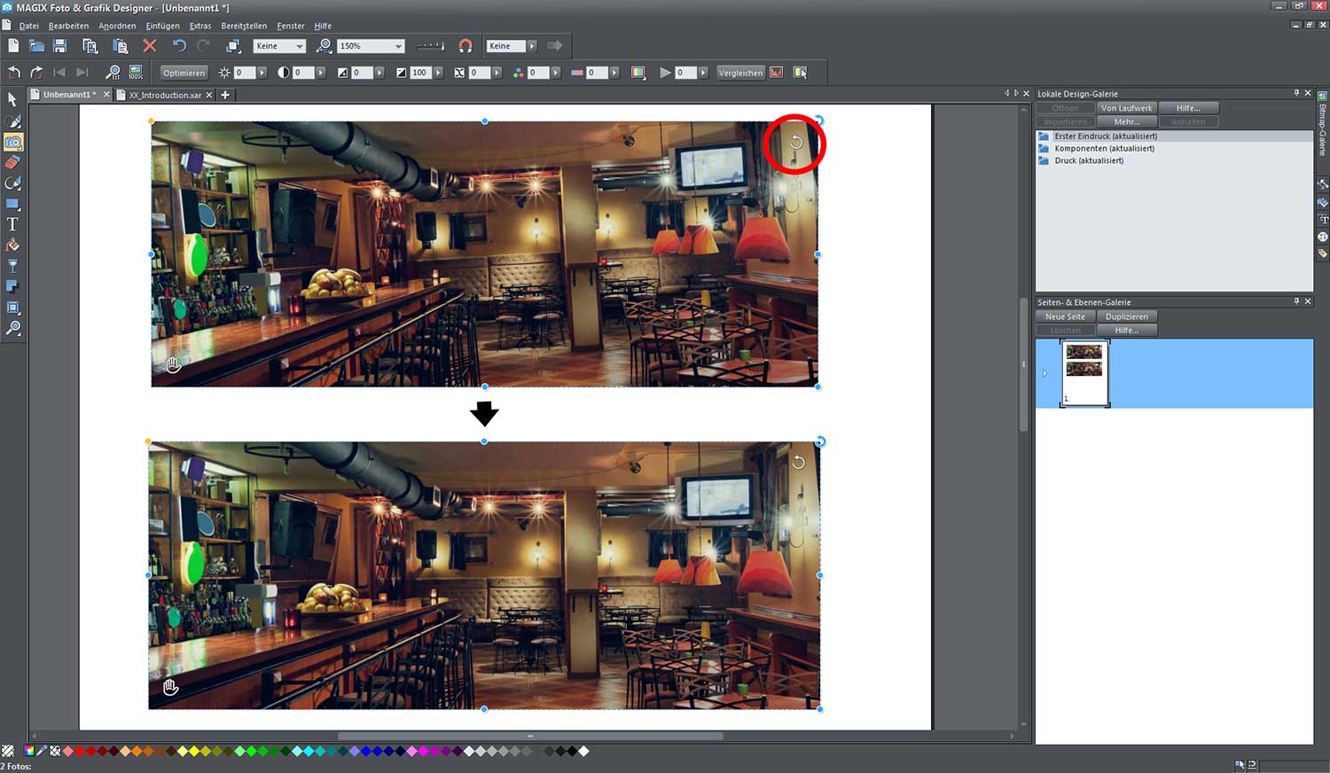Expand the page layers arrow in gallery
Viewport: 1330px width, 773px height.
1044,373
